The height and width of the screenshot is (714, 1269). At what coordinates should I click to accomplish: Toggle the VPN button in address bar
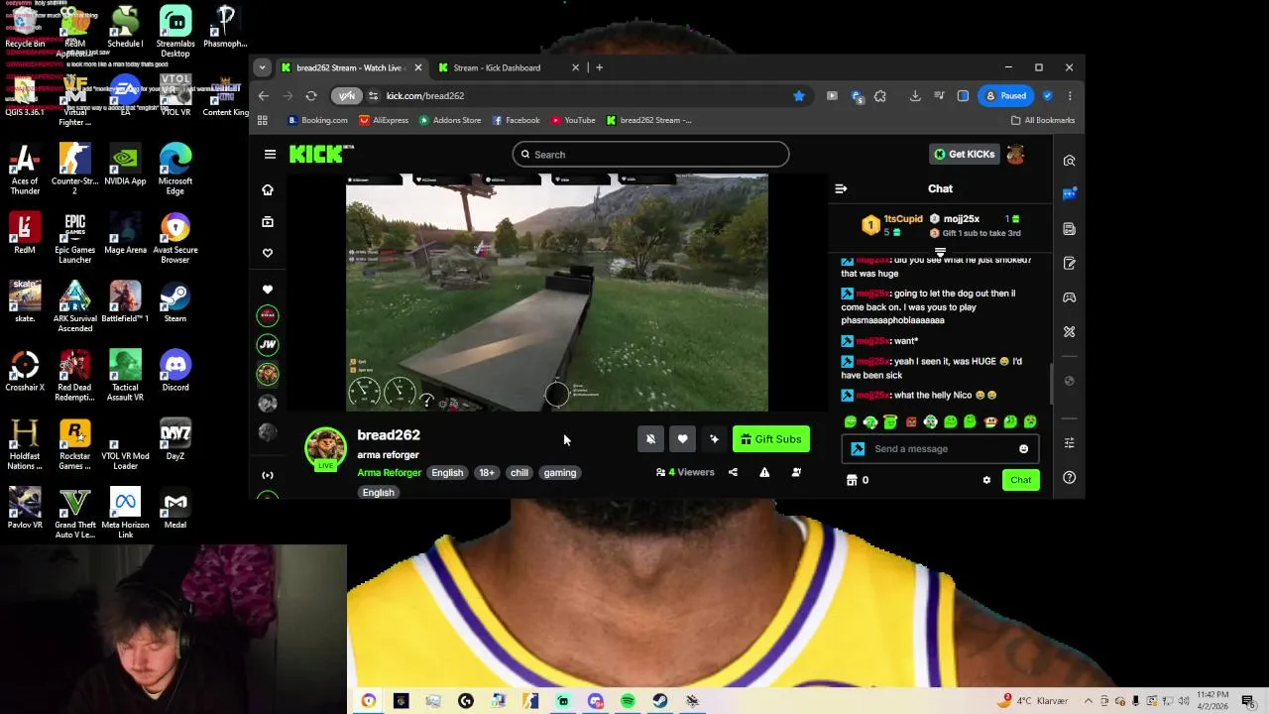[x=346, y=96]
